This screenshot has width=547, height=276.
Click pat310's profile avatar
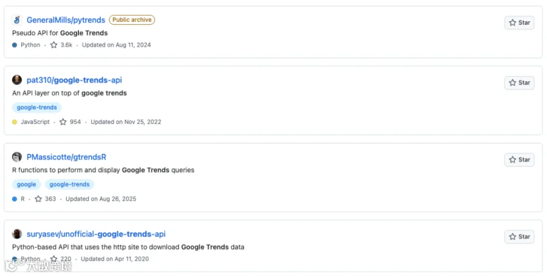click(x=17, y=80)
